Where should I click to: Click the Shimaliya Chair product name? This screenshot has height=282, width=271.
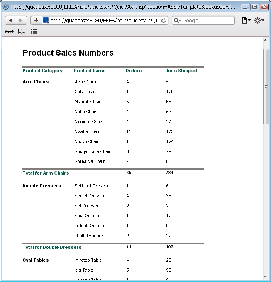[x=89, y=161]
